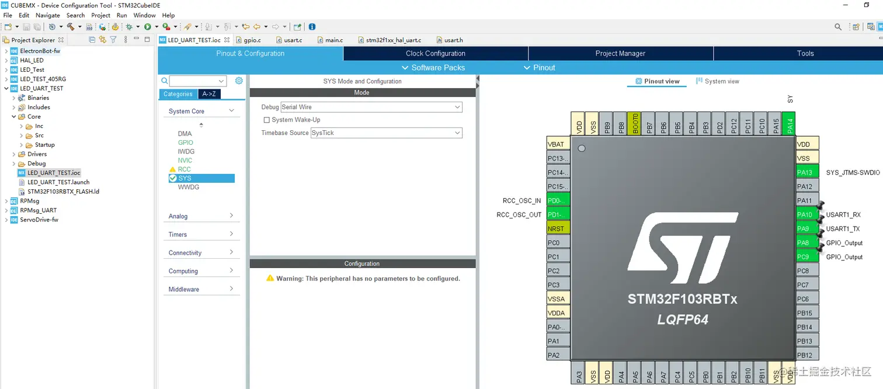Screen dimensions: 883x389
Task: Open the category search combo box arrow
Action: tap(221, 81)
